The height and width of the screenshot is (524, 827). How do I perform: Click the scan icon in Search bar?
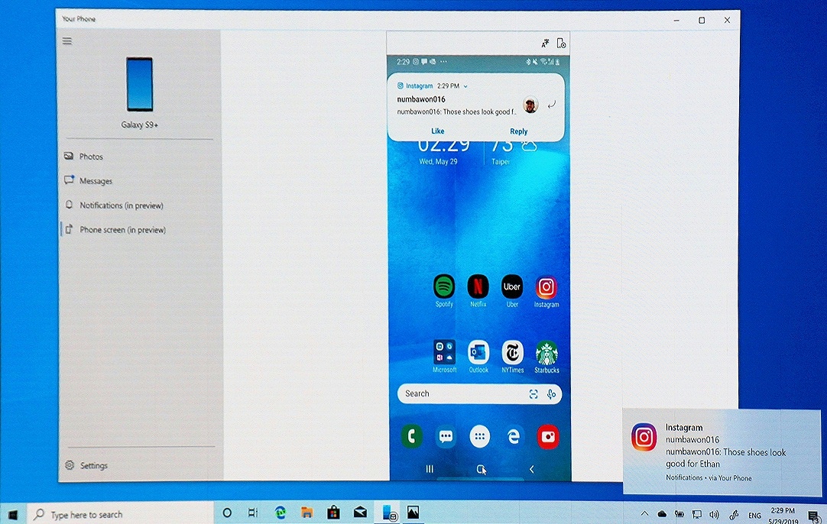click(533, 394)
